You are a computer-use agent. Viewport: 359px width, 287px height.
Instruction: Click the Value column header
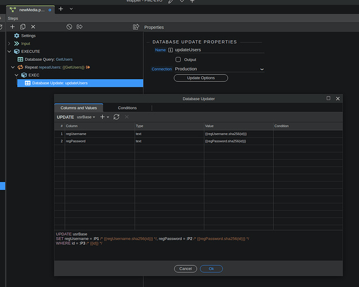239,126
